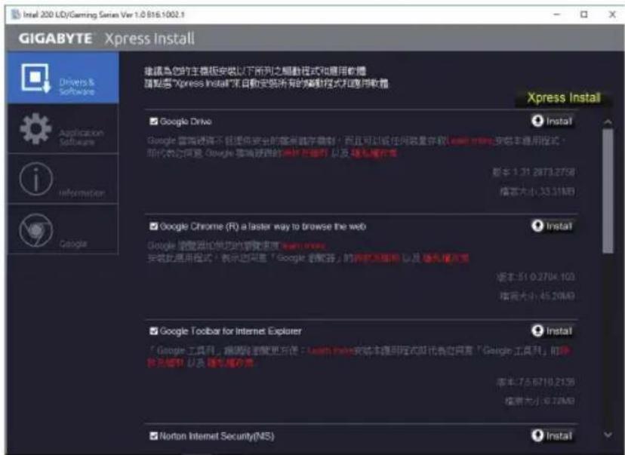Click the Norton Internet Security(NIS) title text
Viewport: 625px width, 455px height.
pyautogui.click(x=217, y=436)
